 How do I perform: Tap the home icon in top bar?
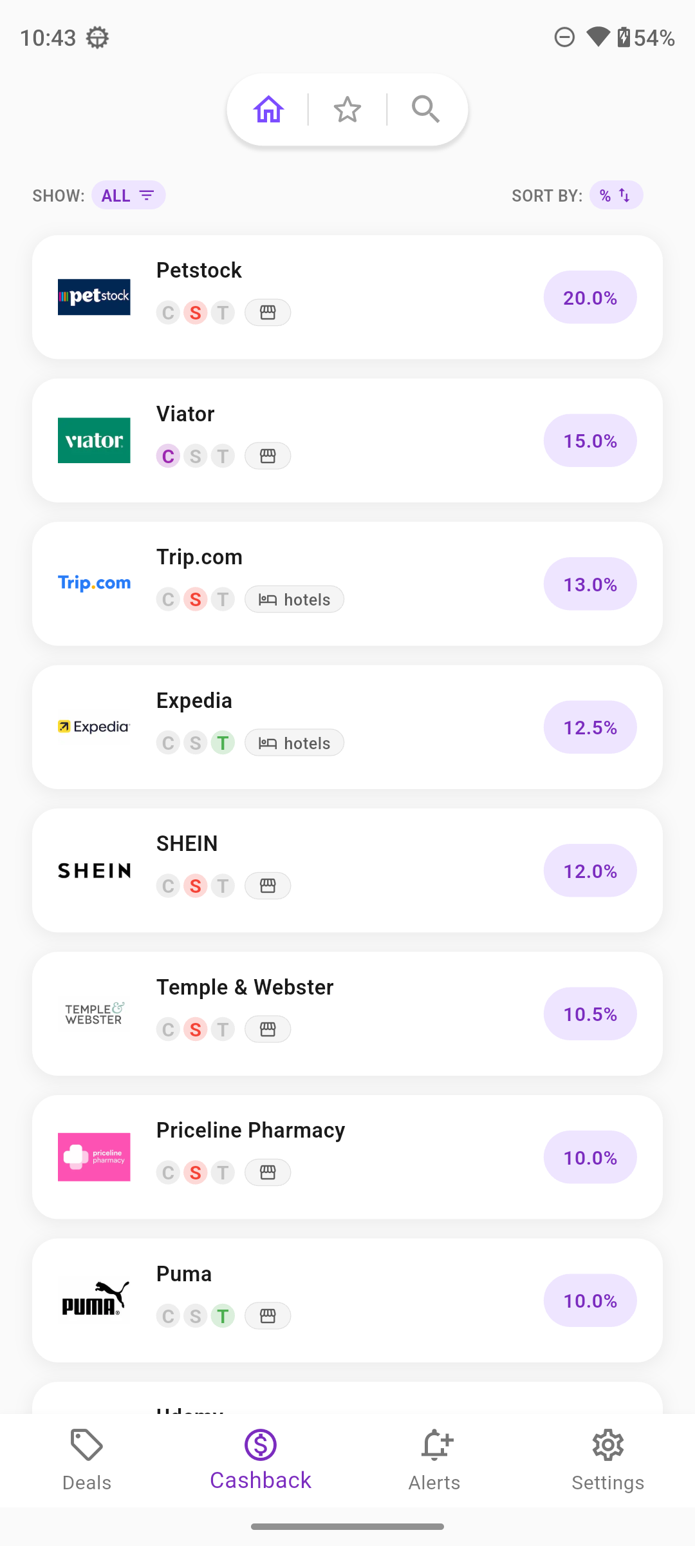point(269,110)
